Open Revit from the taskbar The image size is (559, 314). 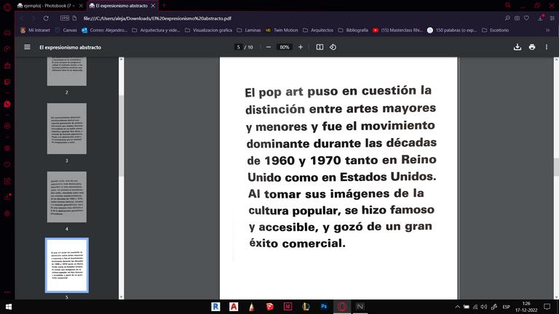[215, 307]
